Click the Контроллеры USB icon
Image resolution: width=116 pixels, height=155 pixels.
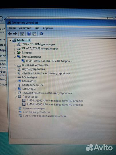19,85
